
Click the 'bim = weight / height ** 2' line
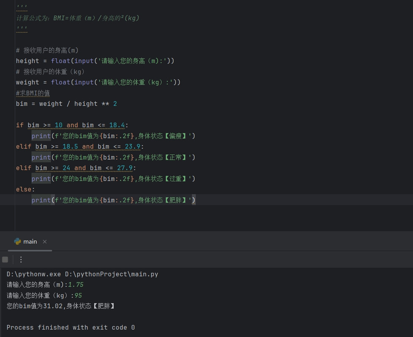[67, 104]
